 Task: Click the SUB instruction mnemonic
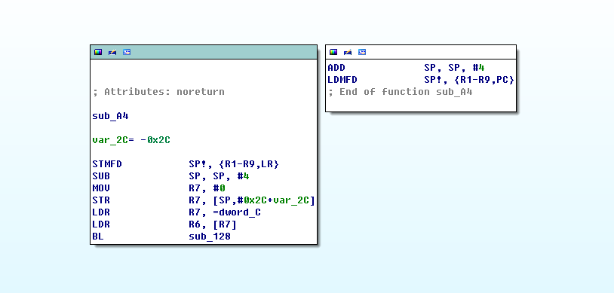click(x=101, y=176)
